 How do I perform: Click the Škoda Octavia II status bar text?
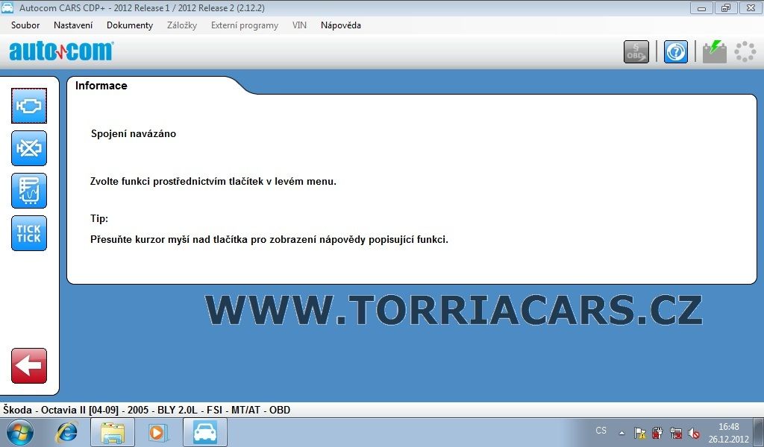tap(147, 410)
